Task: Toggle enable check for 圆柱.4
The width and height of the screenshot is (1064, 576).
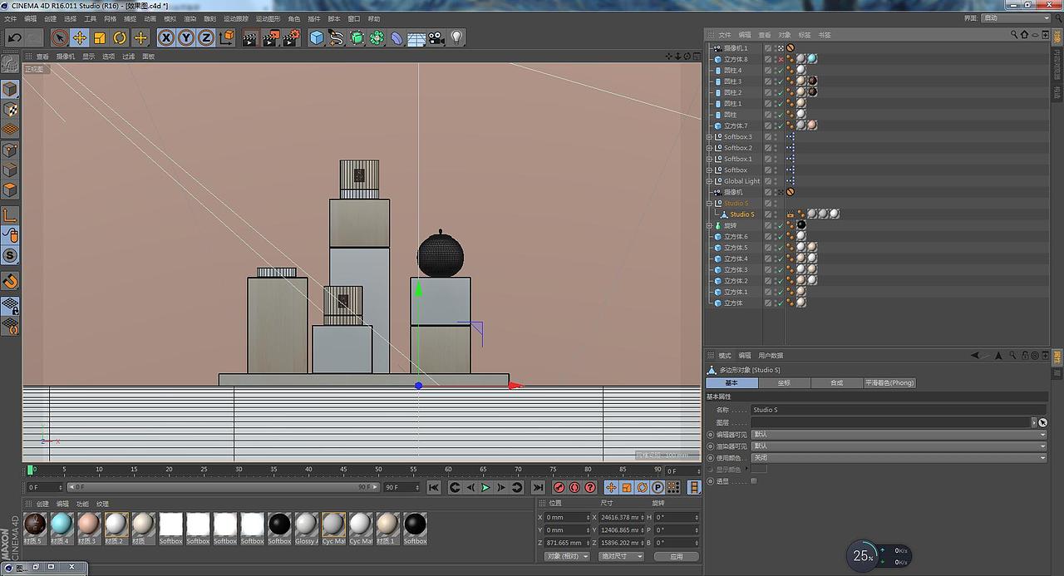Action: click(x=780, y=71)
